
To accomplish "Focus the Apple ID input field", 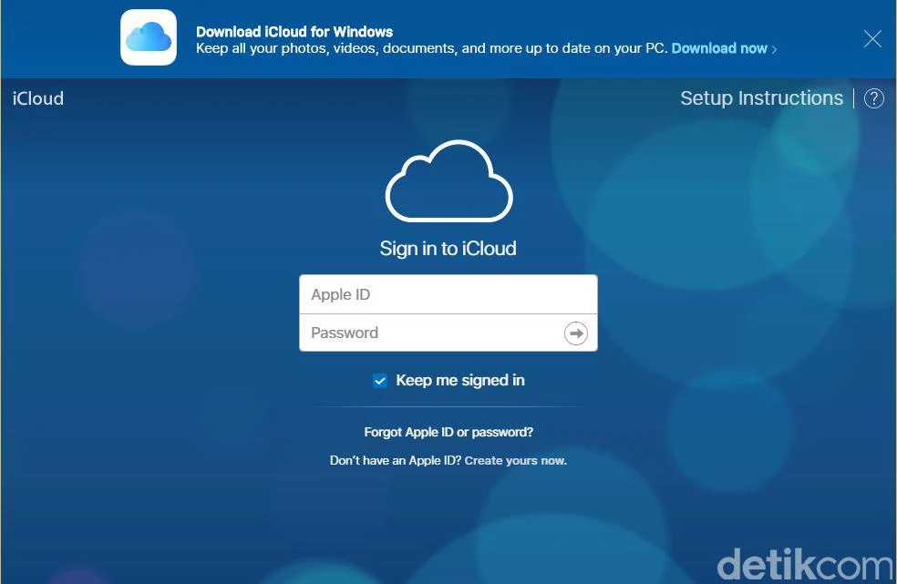I will 448,294.
